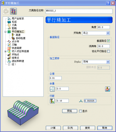Close the 平行精加工 dialog

[113, 3]
